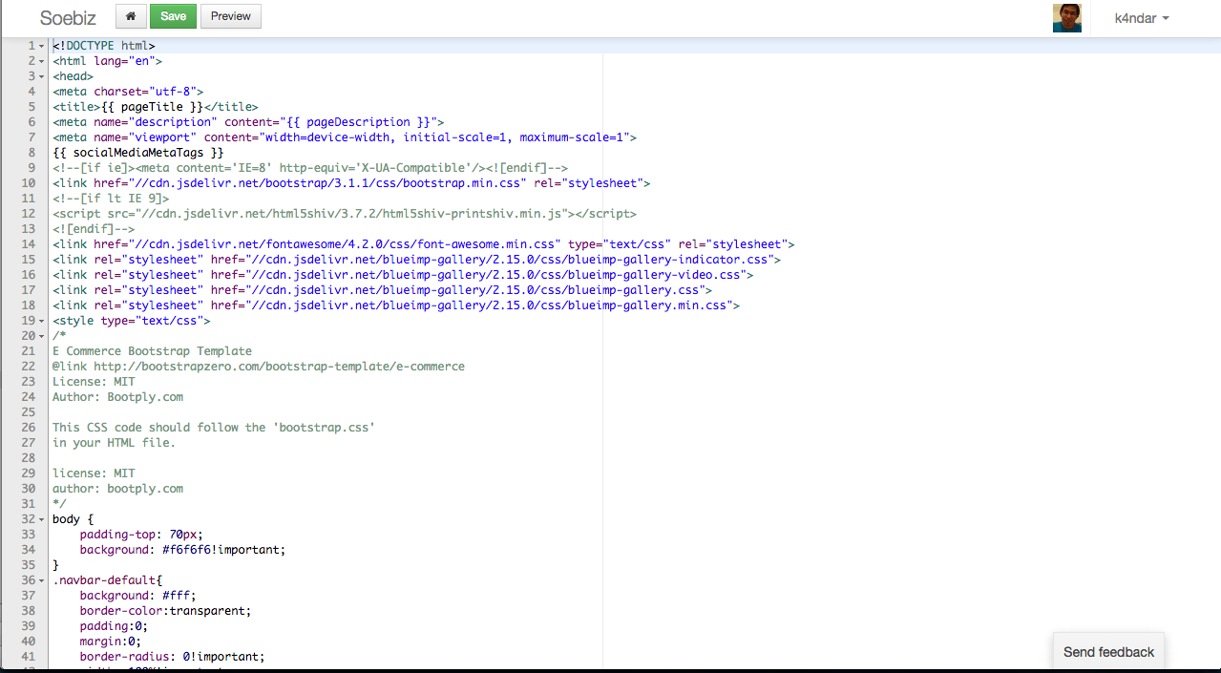The width and height of the screenshot is (1221, 673).
Task: Click the '<!--[if lt IE 9]>' line
Action: (111, 199)
